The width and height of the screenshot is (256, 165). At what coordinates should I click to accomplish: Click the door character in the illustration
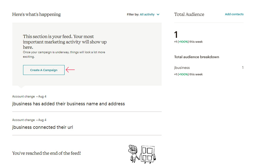coord(148,154)
